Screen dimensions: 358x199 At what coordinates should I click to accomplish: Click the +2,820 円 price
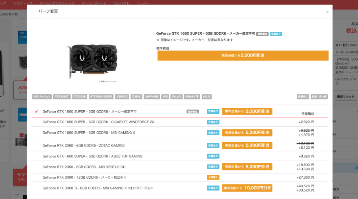point(306,122)
